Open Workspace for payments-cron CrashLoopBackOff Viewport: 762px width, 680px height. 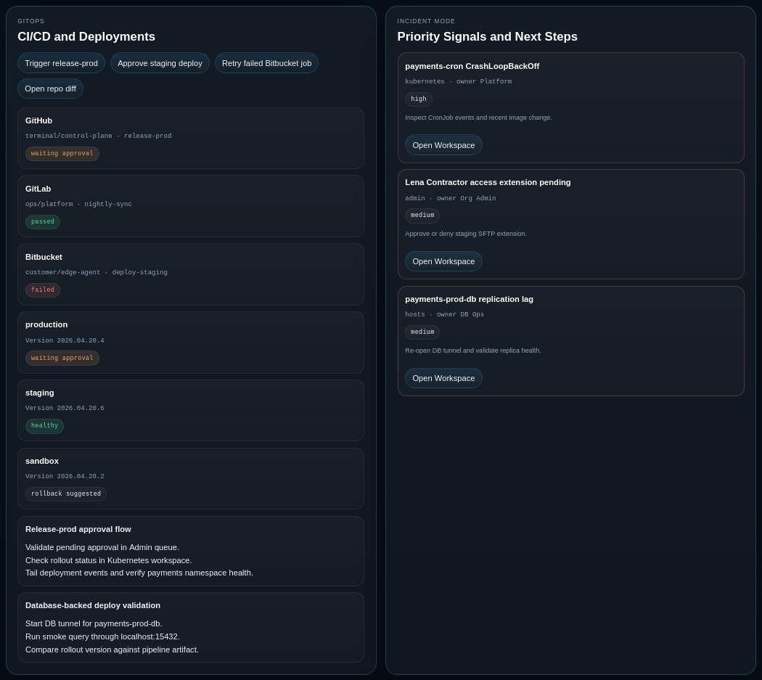(443, 144)
